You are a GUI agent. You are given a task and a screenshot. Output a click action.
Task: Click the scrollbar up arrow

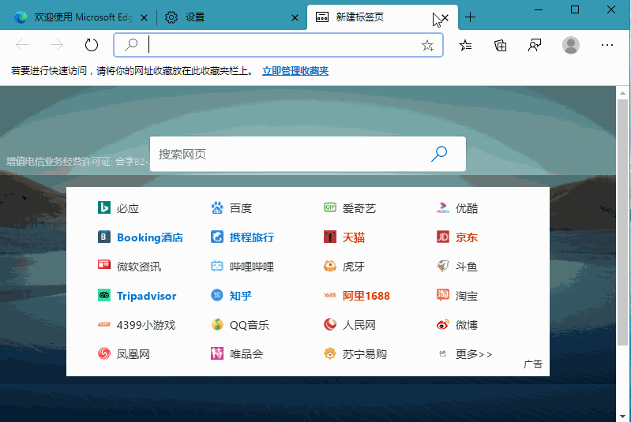(x=622, y=93)
